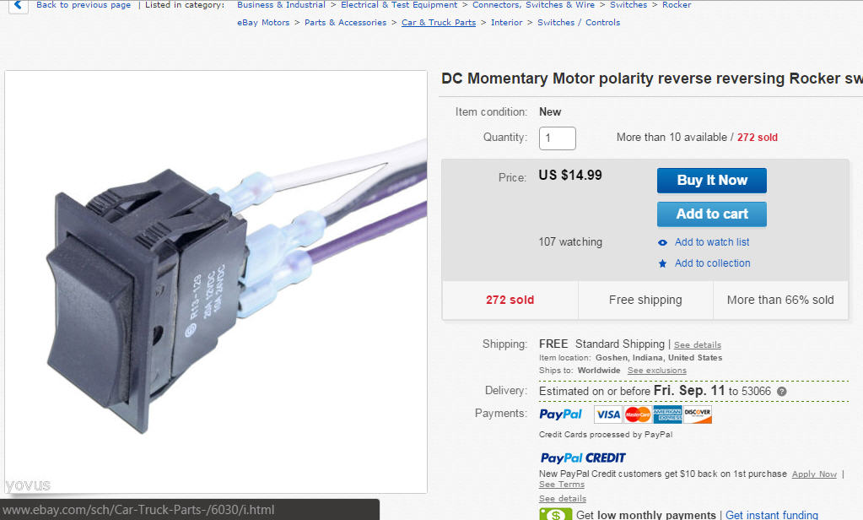Click the delivery help question mark icon
The height and width of the screenshot is (520, 863).
(781, 392)
